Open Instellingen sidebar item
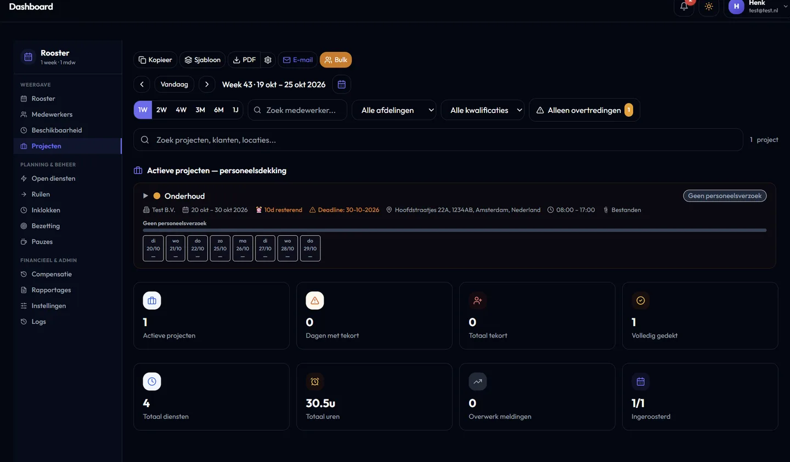 pos(67,306)
